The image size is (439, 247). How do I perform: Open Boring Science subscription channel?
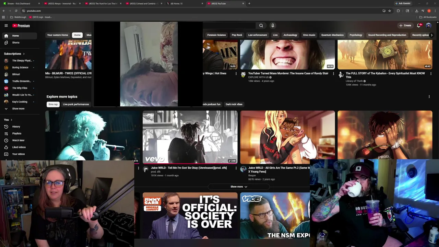coord(20,67)
